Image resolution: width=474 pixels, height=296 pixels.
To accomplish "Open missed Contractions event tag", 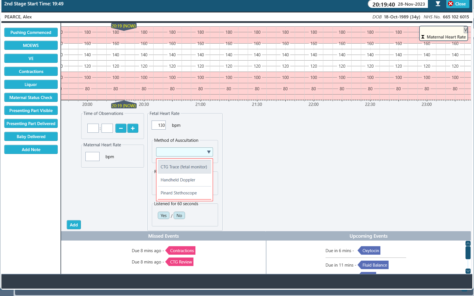I will coord(180,250).
